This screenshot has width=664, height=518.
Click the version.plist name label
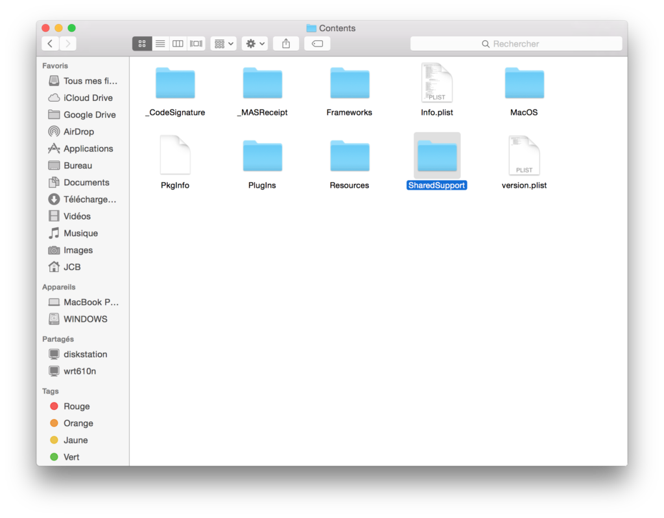[x=524, y=185]
